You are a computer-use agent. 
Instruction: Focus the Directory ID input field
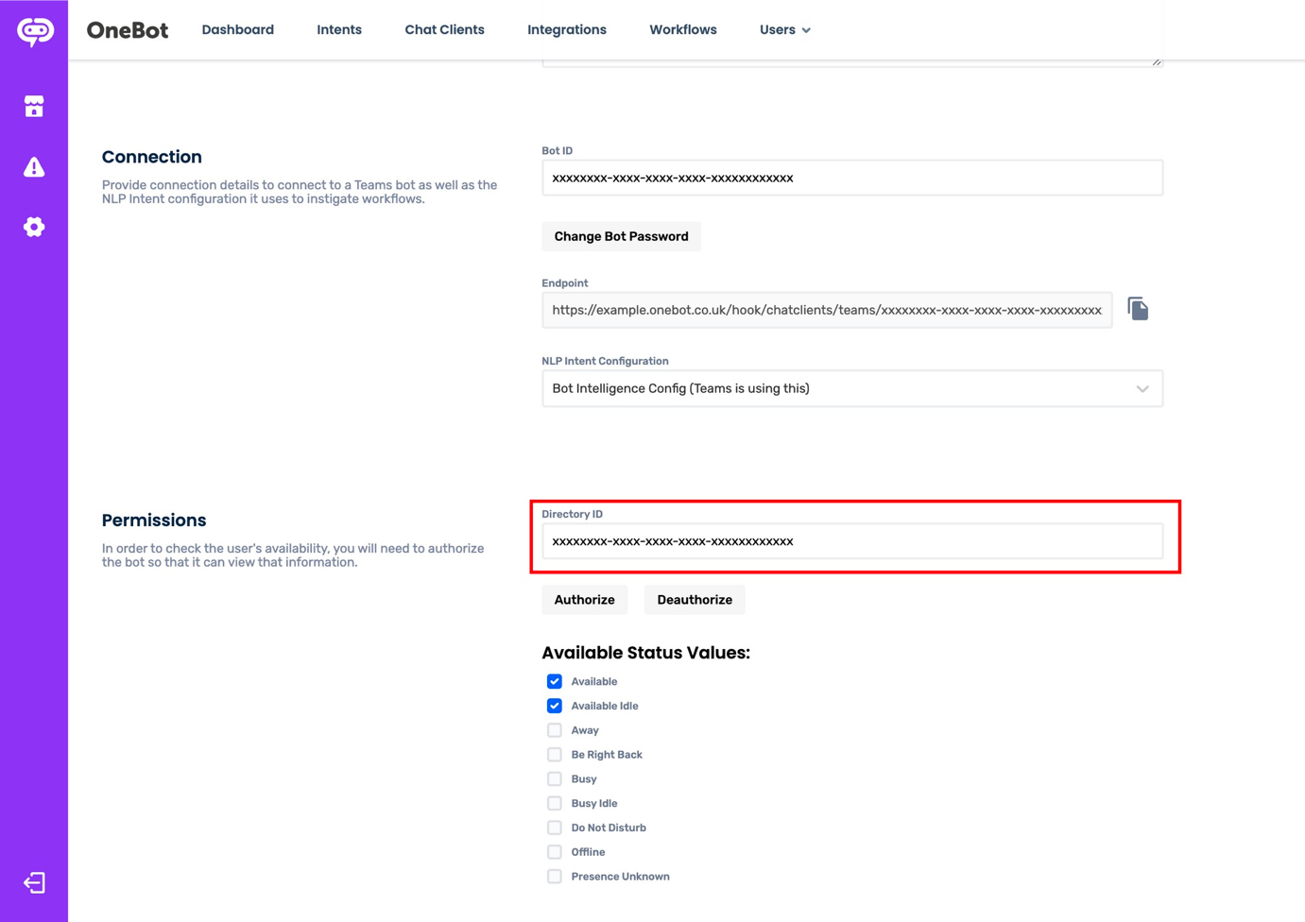(852, 541)
